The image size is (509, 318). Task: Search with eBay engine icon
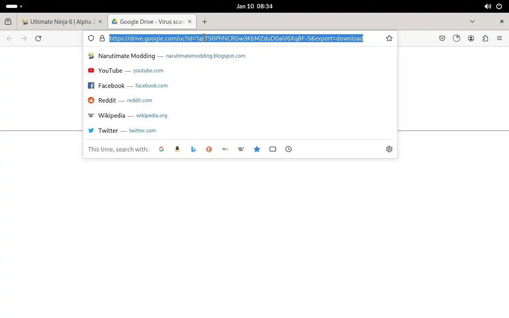tap(225, 149)
